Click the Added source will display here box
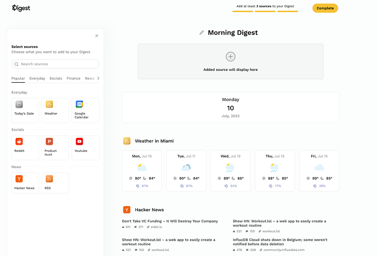 coord(231,61)
